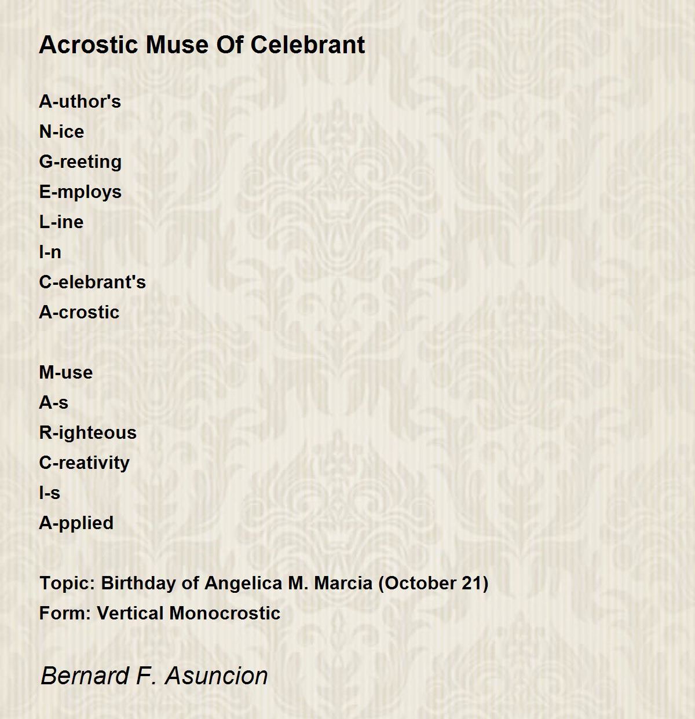The image size is (695, 719).
Task: Click the Form: Vertical Monocrostic line
Action: 160,613
